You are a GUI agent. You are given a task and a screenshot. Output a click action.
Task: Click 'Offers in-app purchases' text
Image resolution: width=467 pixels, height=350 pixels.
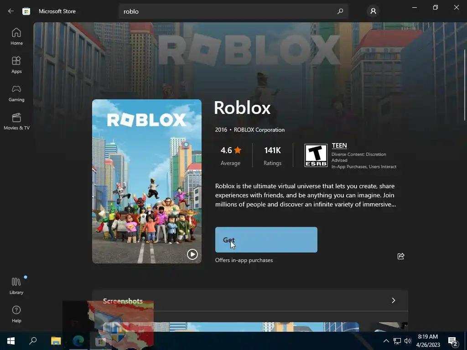(244, 260)
